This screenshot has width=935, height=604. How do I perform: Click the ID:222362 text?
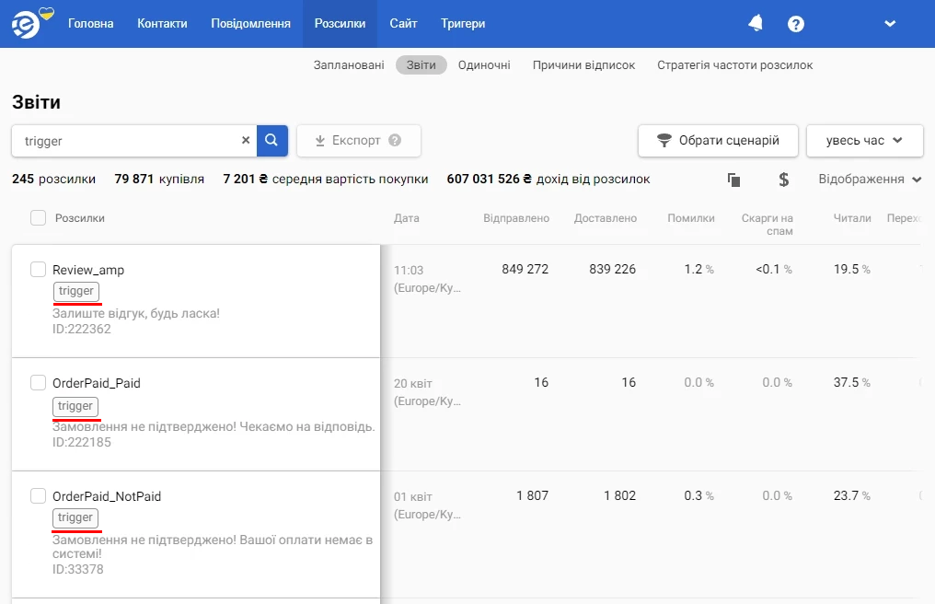coord(82,329)
